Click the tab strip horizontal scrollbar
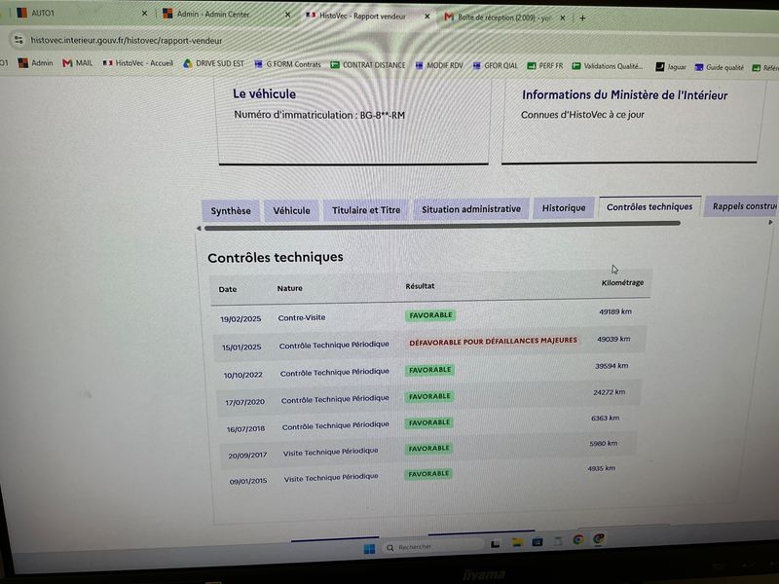This screenshot has height=584, width=779. (x=442, y=226)
